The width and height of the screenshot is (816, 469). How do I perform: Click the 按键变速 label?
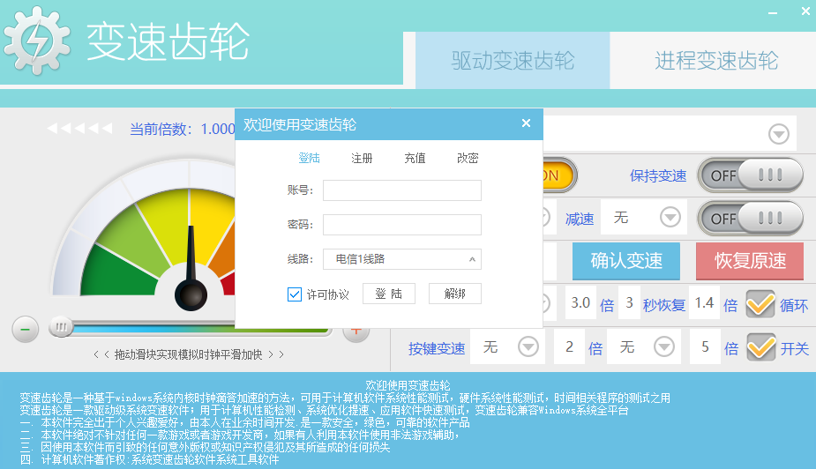436,349
